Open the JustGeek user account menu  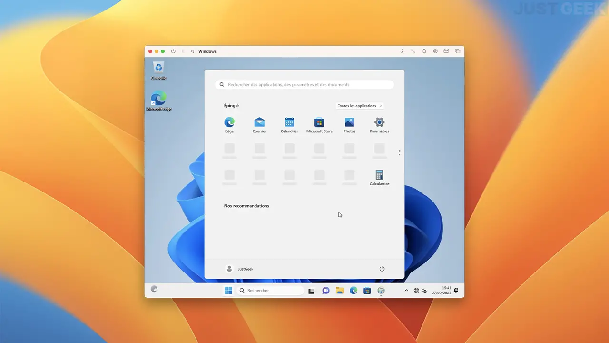(x=239, y=269)
